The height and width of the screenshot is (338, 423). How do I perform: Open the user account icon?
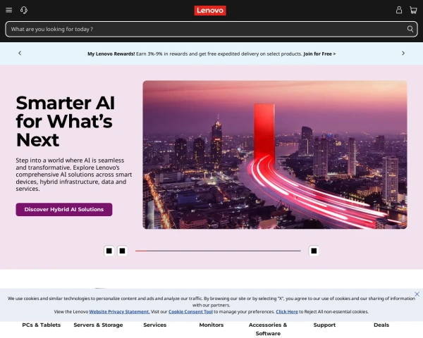coord(399,11)
